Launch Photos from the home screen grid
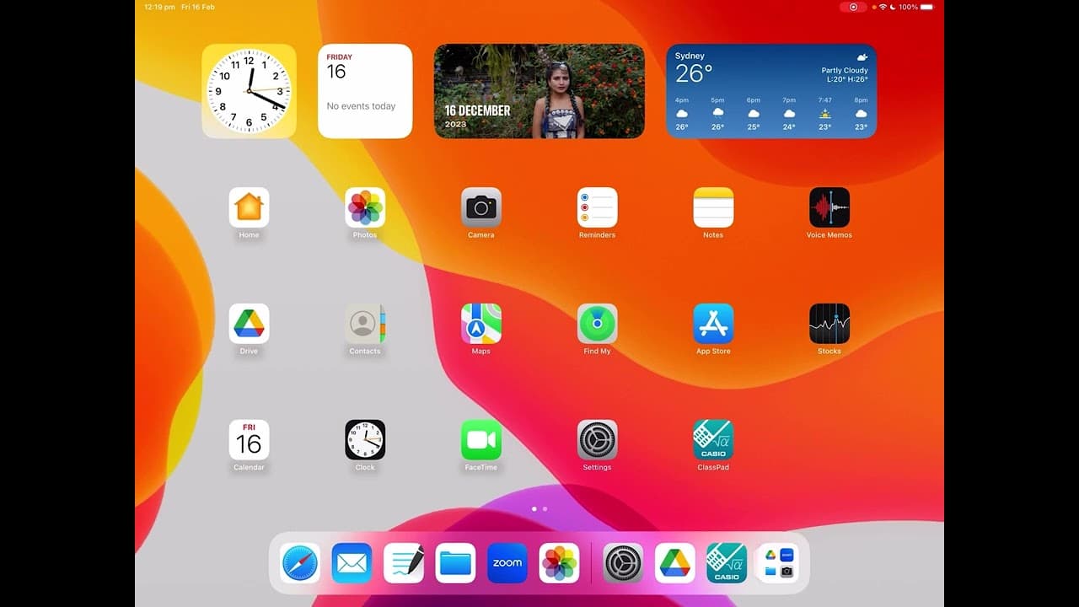1079x607 pixels. point(365,207)
